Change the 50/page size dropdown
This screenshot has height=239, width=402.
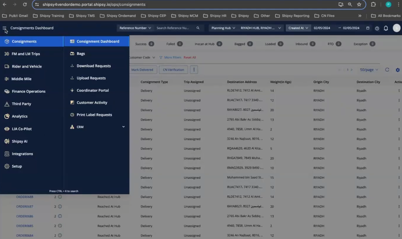point(369,70)
